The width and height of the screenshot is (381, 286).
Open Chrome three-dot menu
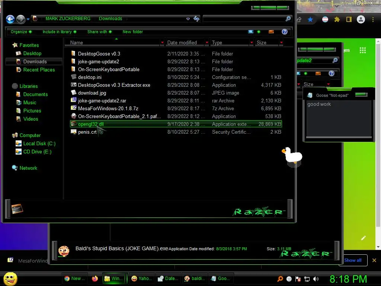click(x=373, y=19)
